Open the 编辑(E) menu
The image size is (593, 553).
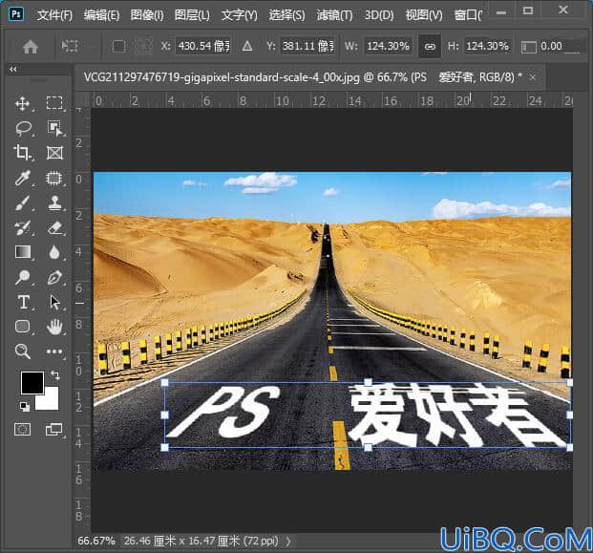pos(102,15)
